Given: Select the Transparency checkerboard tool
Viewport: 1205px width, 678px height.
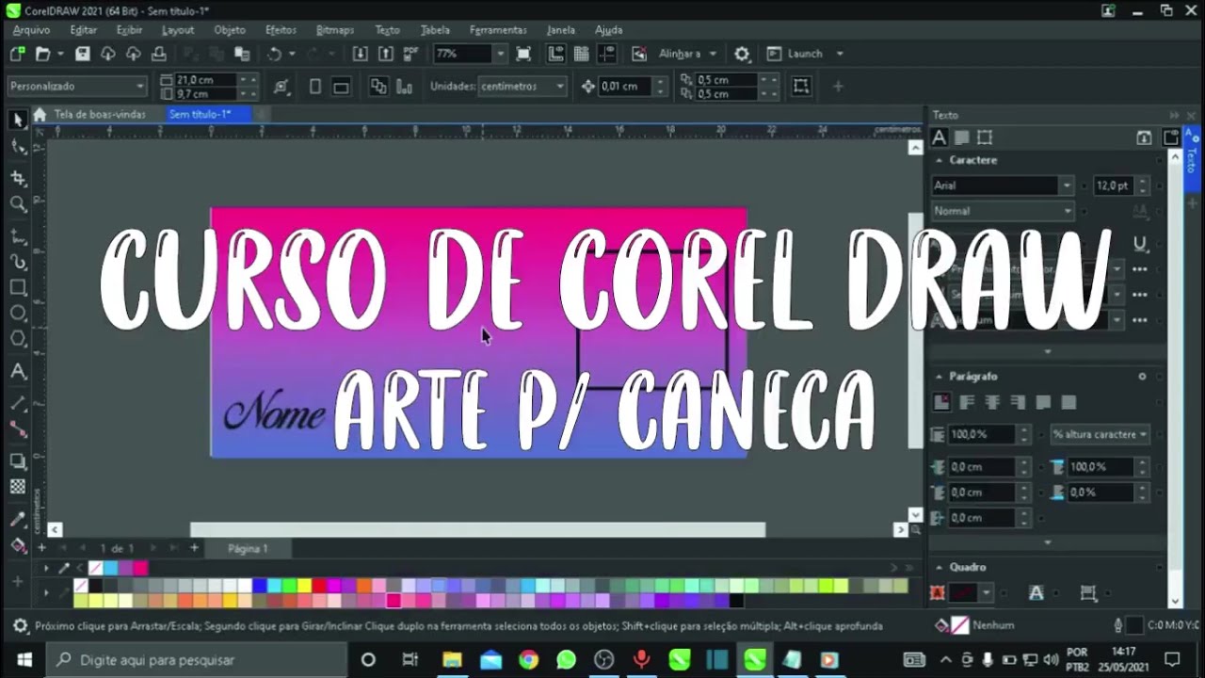Looking at the screenshot, I should [18, 486].
